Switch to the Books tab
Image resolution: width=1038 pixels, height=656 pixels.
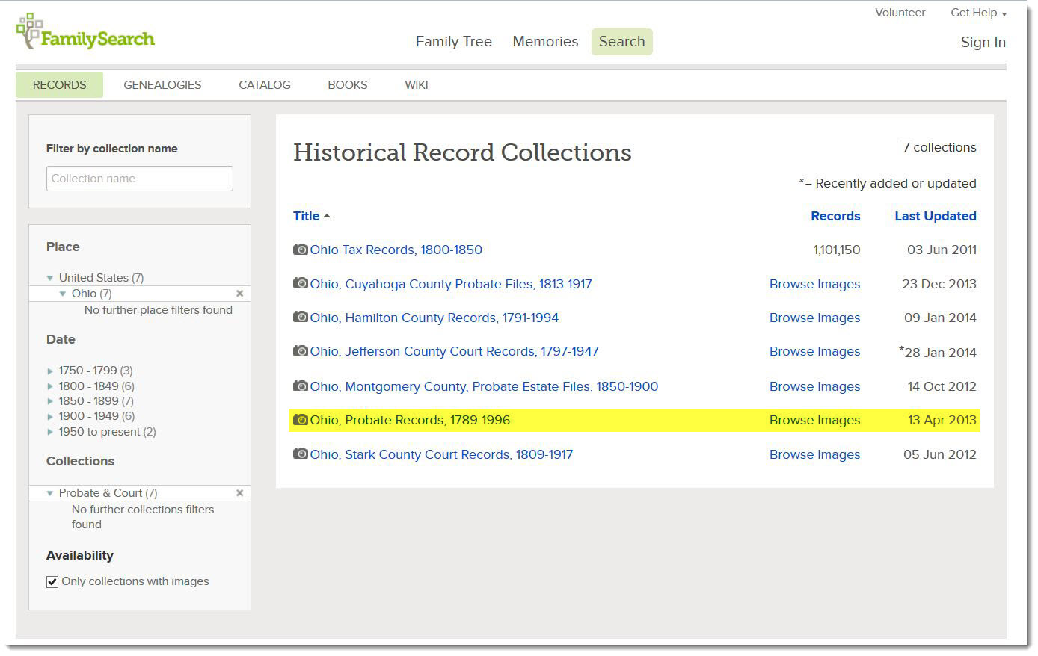click(348, 85)
